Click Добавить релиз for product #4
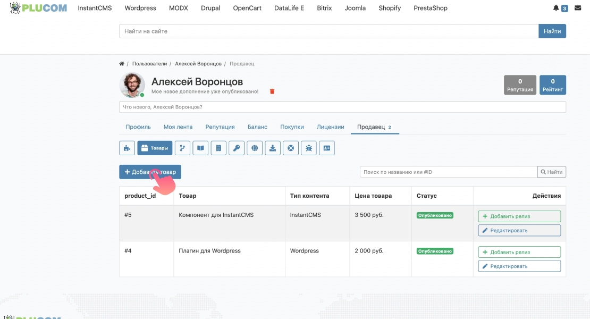This screenshot has width=590, height=319. point(519,252)
